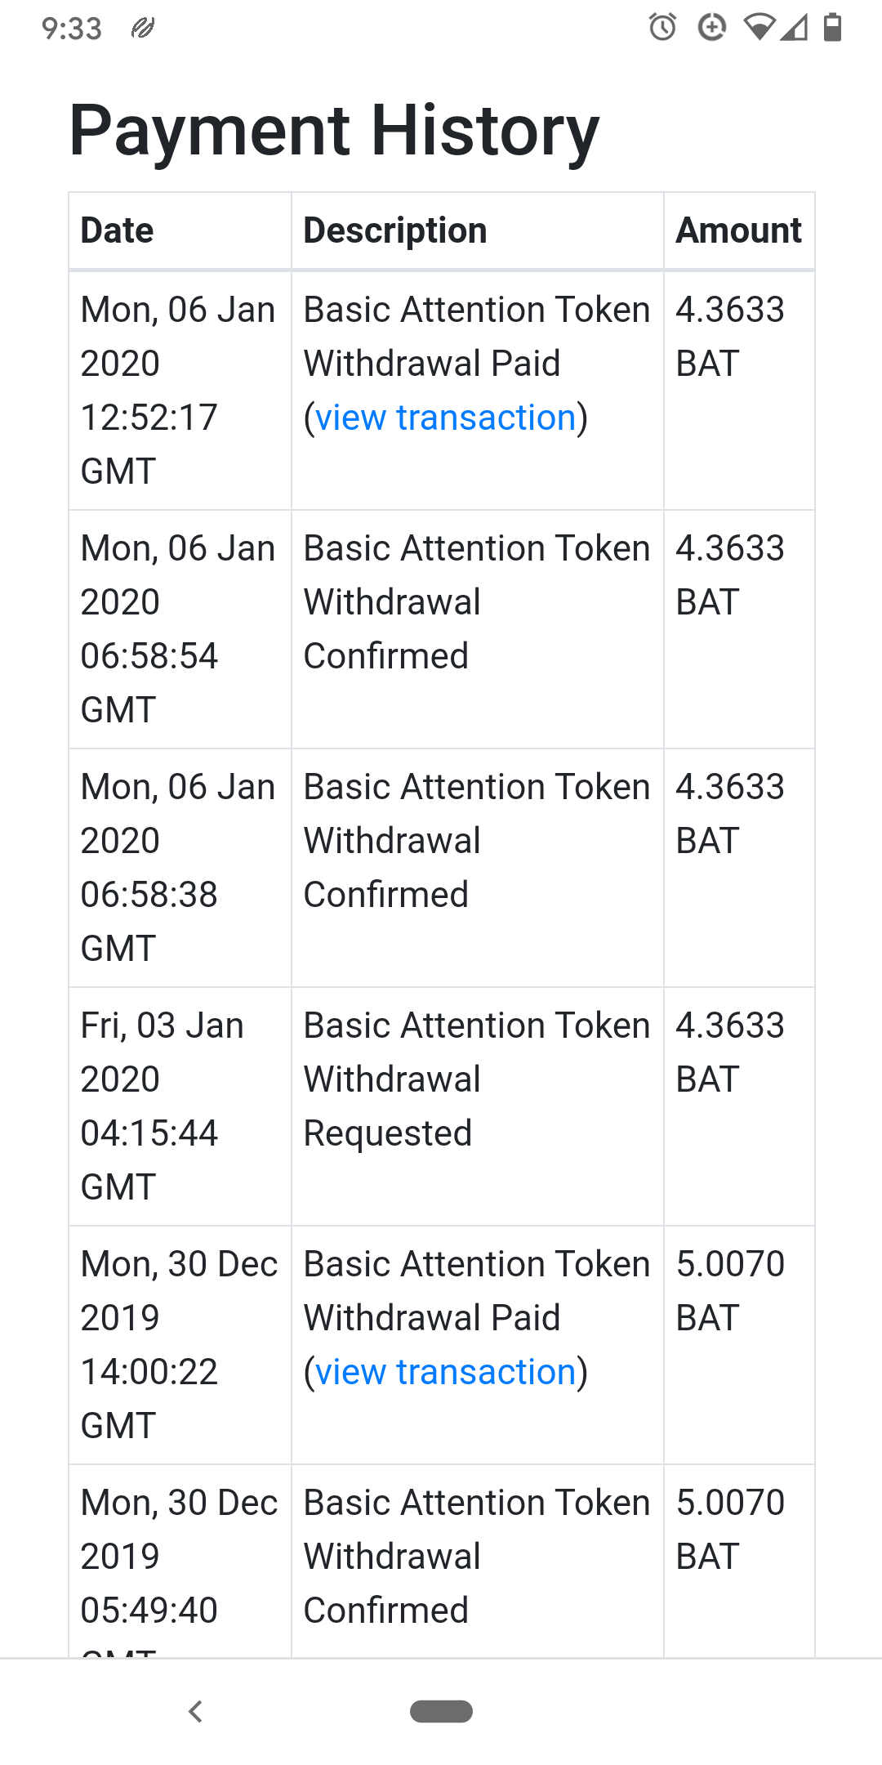This screenshot has width=882, height=1765.
Task: Tap the data saver status icon
Action: click(x=712, y=28)
